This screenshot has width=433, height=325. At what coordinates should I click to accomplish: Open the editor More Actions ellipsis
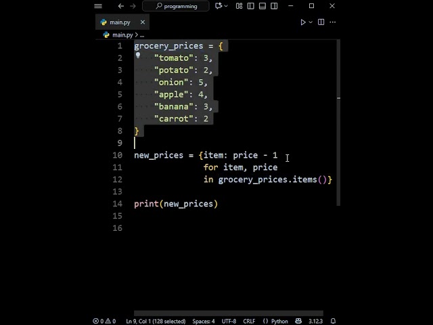pos(332,22)
